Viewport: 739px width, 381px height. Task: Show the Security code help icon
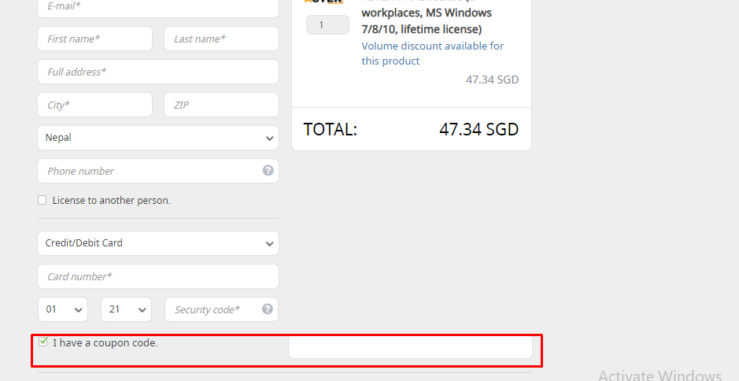click(268, 309)
